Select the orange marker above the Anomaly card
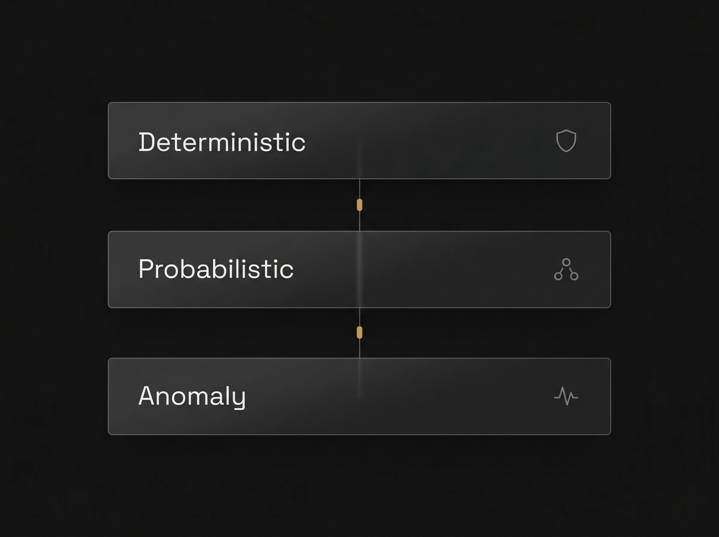Viewport: 719px width, 537px height. coord(359,333)
